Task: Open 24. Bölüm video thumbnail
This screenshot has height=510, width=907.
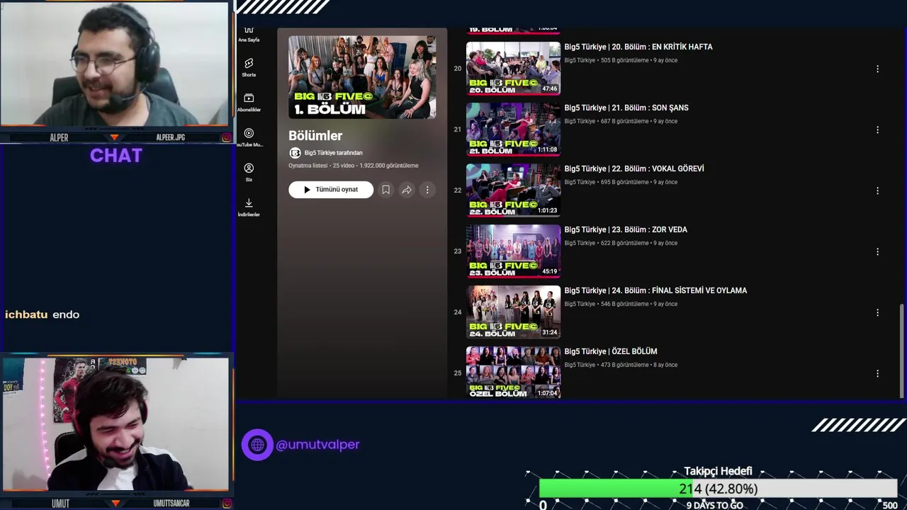Action: click(513, 312)
